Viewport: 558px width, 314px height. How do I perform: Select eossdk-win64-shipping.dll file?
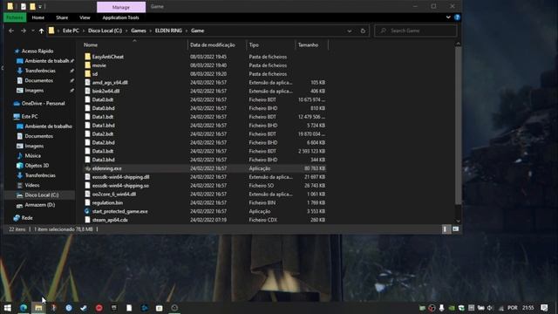tap(120, 177)
